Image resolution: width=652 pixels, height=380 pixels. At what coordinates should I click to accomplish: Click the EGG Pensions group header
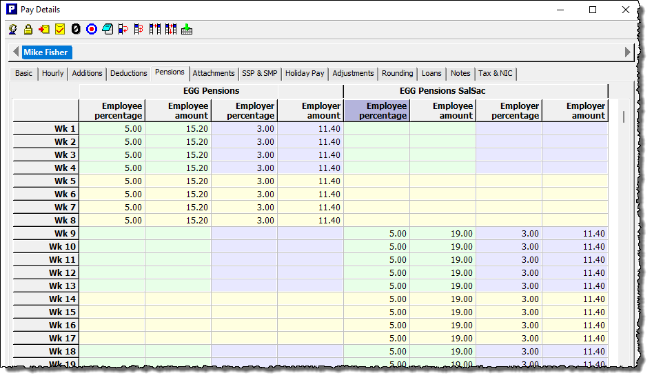click(x=211, y=91)
